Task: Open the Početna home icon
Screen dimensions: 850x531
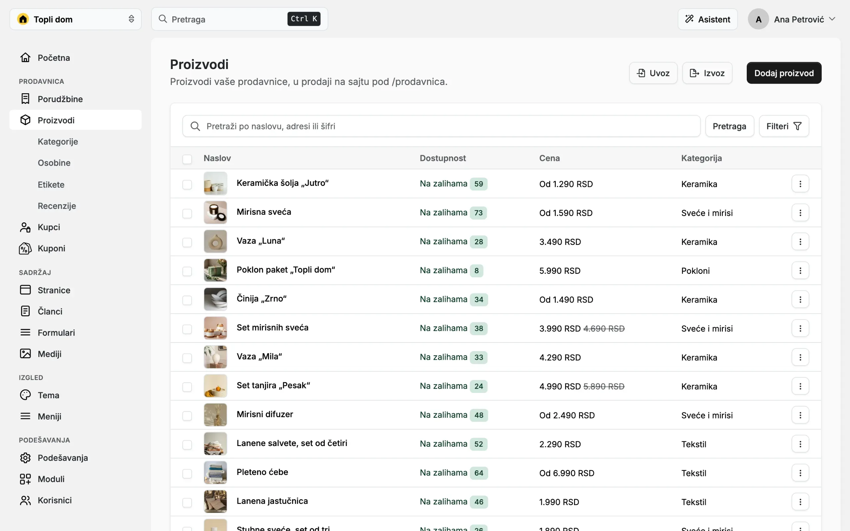Action: point(25,57)
